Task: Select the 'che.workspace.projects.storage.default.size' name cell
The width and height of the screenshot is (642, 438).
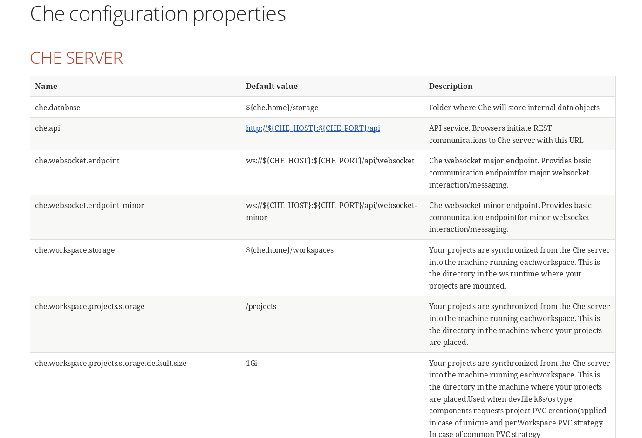Action: tap(136, 396)
